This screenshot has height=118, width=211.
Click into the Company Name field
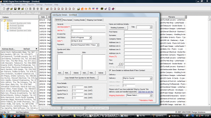coord(138,39)
